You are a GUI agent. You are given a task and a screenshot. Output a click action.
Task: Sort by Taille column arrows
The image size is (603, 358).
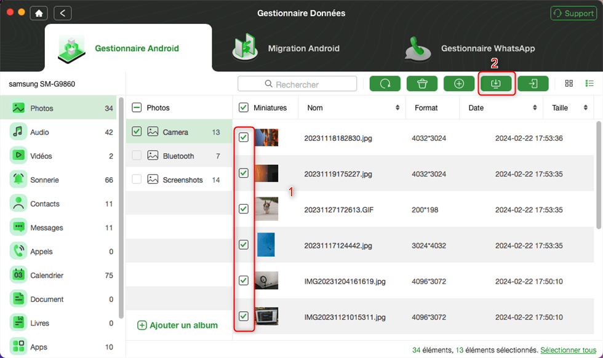(x=585, y=108)
